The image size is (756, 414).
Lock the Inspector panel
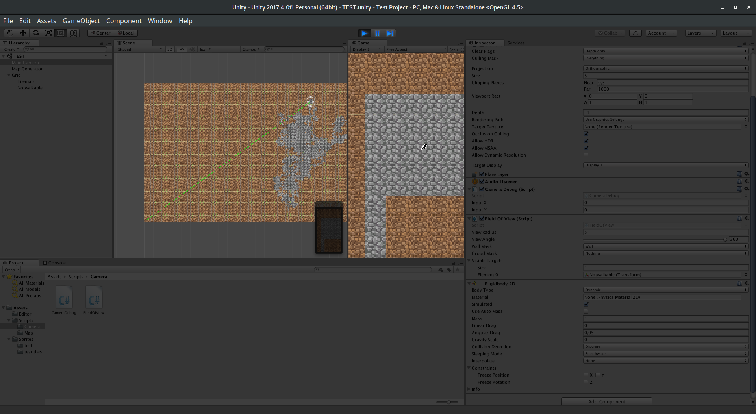pyautogui.click(x=745, y=43)
